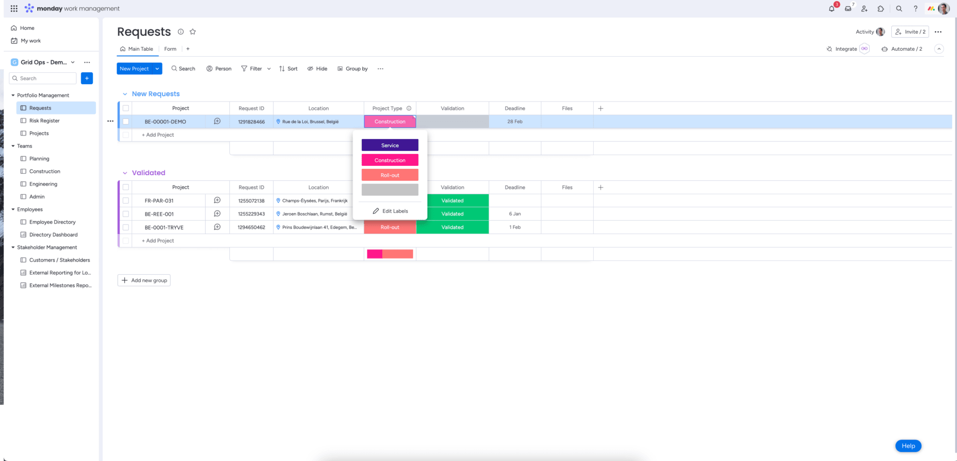957x461 pixels.
Task: Open the inbox tray icon
Action: pos(848,8)
